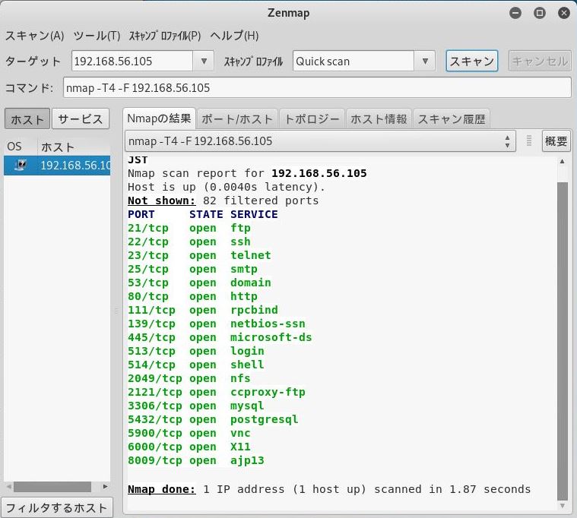This screenshot has height=518, width=577.
Task: Switch to the ポート/ホスト tab
Action: [237, 119]
